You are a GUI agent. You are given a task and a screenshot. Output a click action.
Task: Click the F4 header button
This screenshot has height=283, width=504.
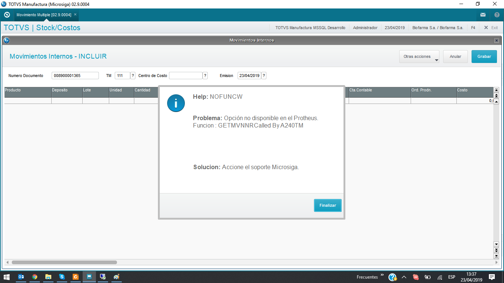(473, 28)
